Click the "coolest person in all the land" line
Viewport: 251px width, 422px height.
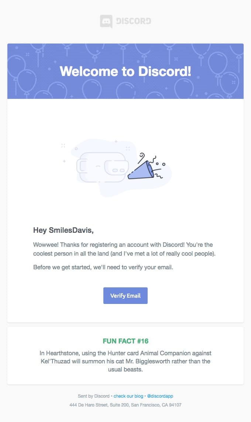[x=124, y=254]
